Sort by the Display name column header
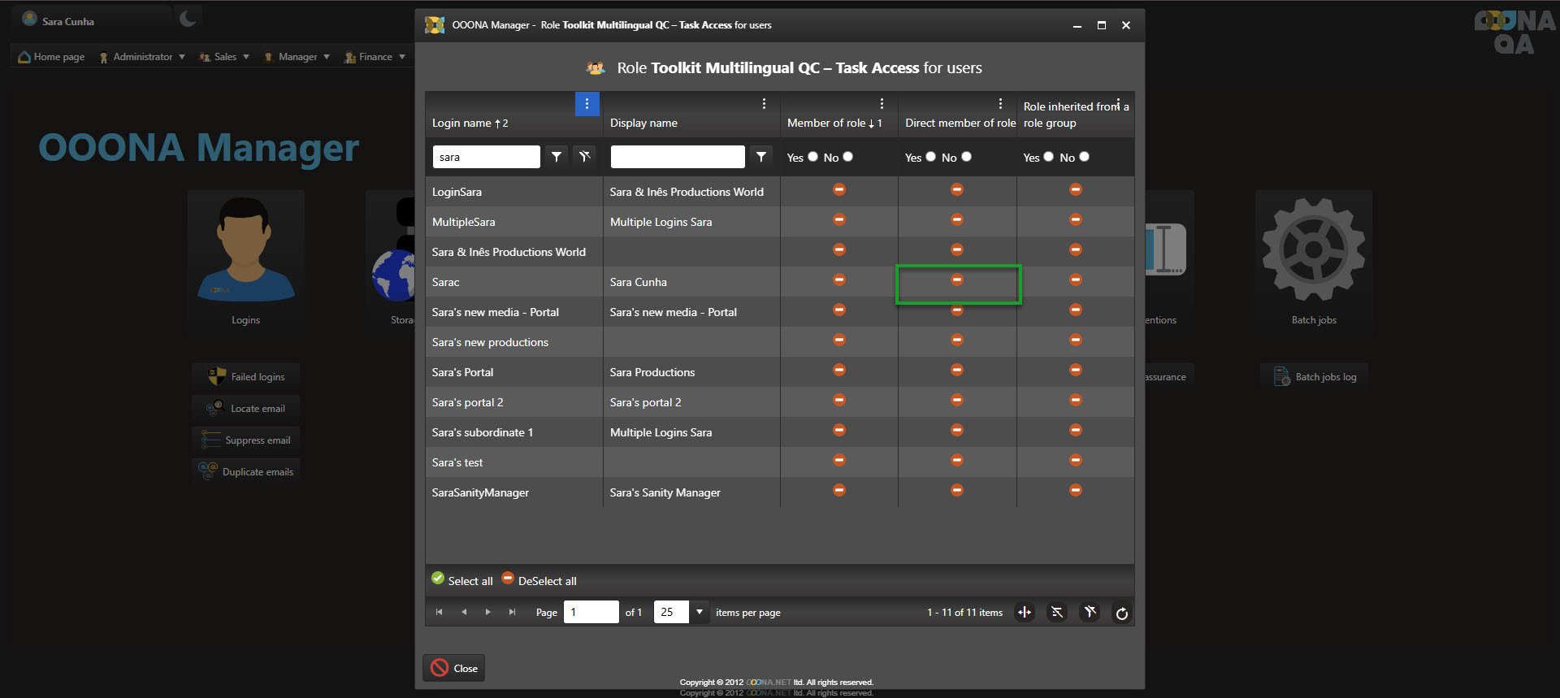The height and width of the screenshot is (698, 1560). pos(643,123)
